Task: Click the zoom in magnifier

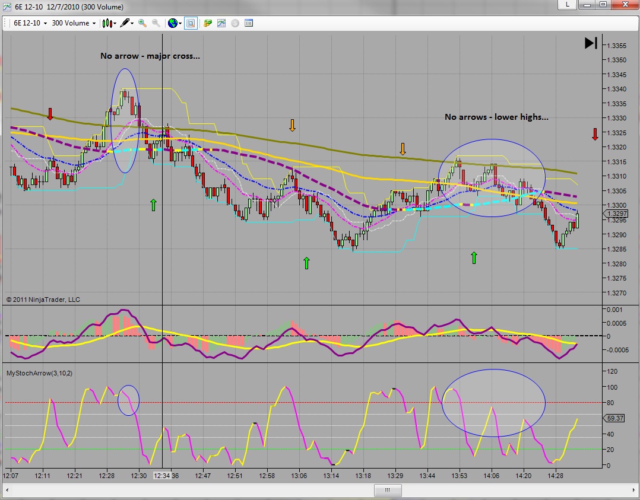Action: [142, 23]
